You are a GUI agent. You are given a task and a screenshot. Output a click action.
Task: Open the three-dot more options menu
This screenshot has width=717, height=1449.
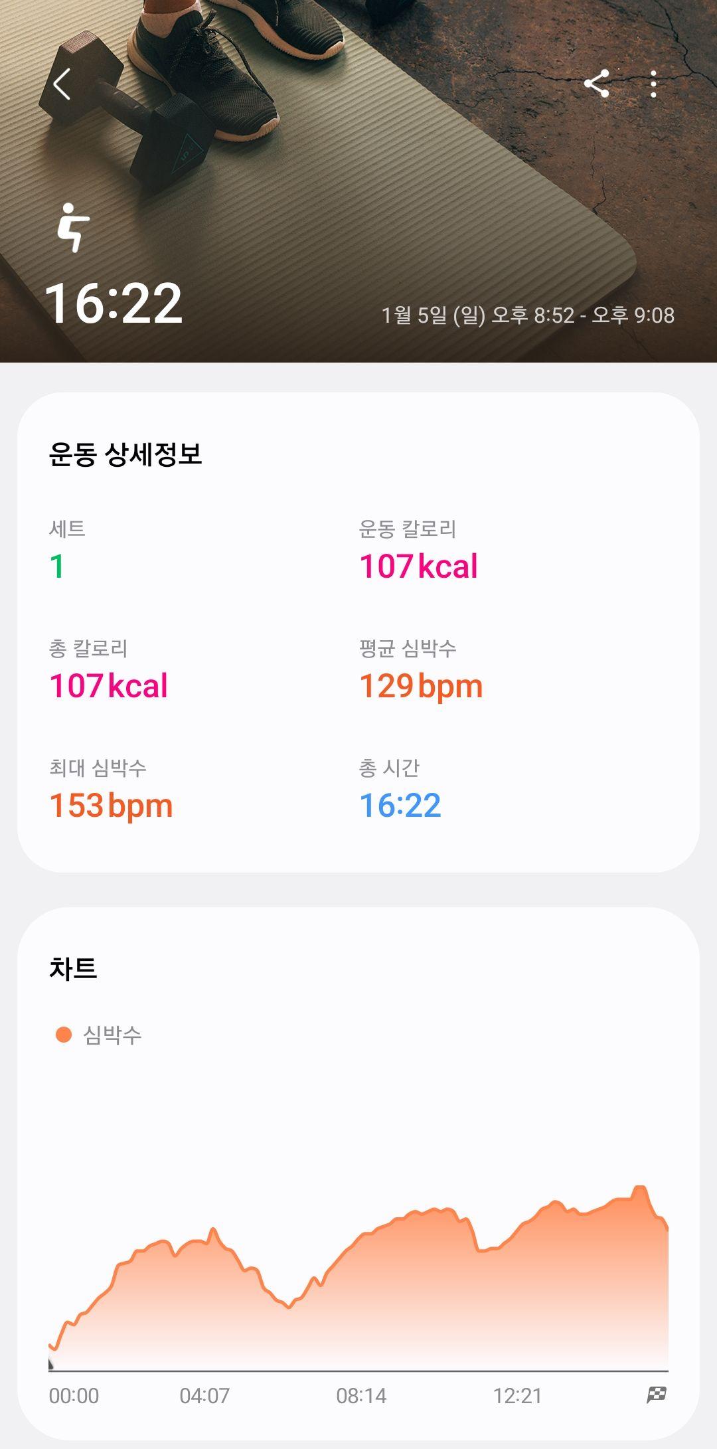tap(654, 84)
